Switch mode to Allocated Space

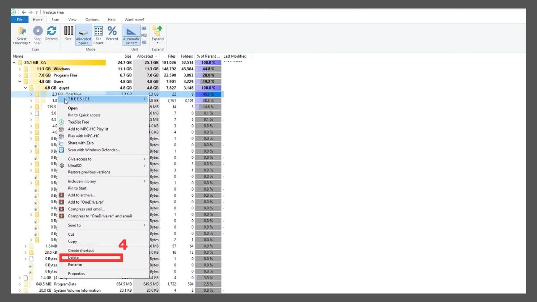click(83, 35)
